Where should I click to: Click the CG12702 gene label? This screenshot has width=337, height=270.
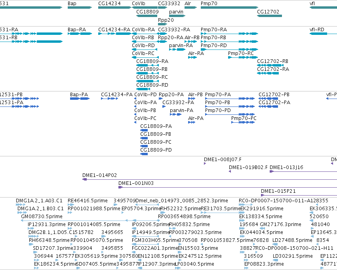pyautogui.click(x=268, y=11)
